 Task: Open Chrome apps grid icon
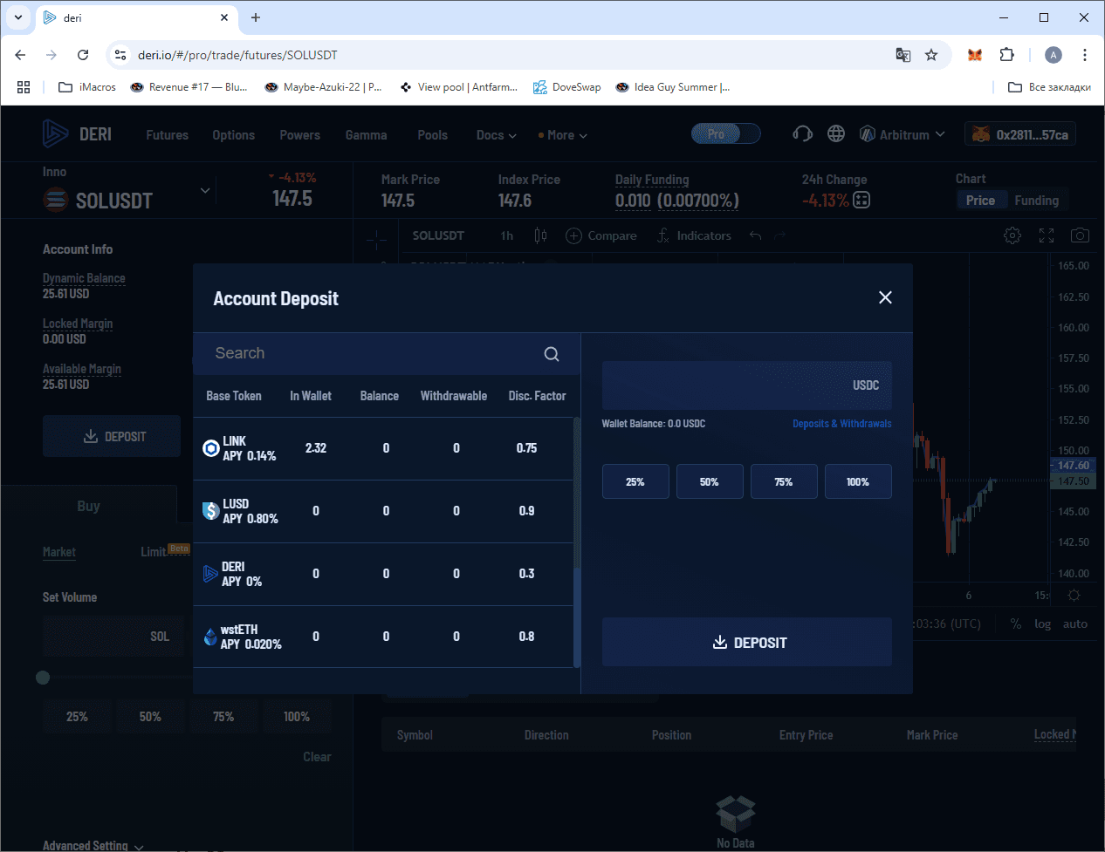tap(24, 87)
